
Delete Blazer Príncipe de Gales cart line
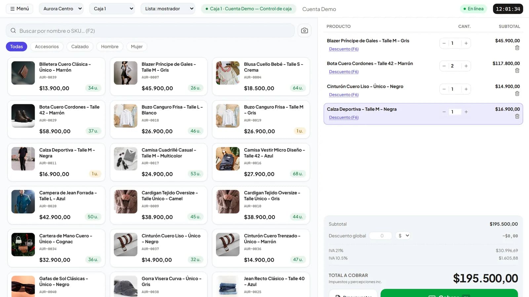(x=517, y=48)
